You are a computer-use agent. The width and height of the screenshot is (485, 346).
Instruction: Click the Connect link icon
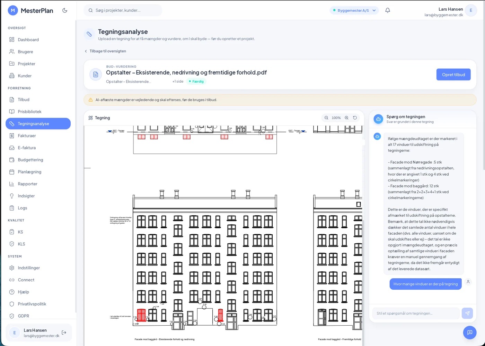[x=12, y=280]
